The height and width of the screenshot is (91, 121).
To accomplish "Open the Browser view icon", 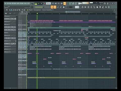I will point(94,7).
